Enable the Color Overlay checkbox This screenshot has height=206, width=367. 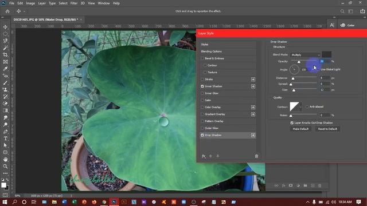coord(202,107)
